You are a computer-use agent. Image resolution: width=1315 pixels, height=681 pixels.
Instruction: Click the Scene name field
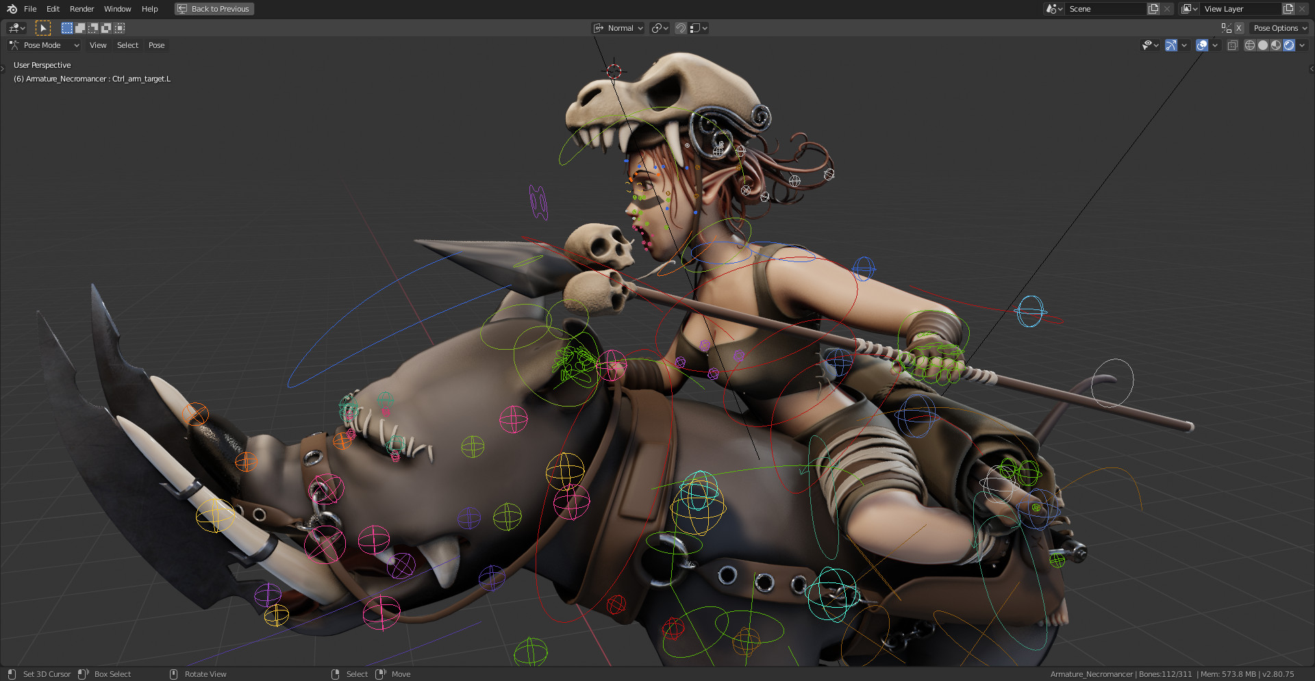tap(1105, 9)
